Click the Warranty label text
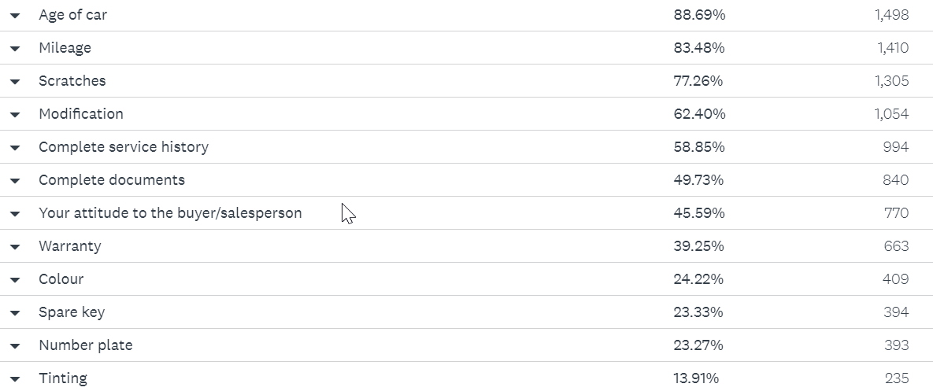Viewport: 933px width, 391px height. (69, 246)
